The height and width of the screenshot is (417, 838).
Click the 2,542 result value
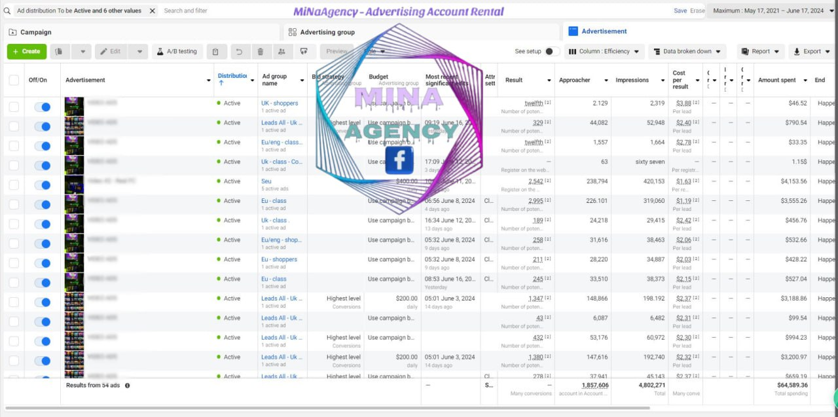click(536, 181)
